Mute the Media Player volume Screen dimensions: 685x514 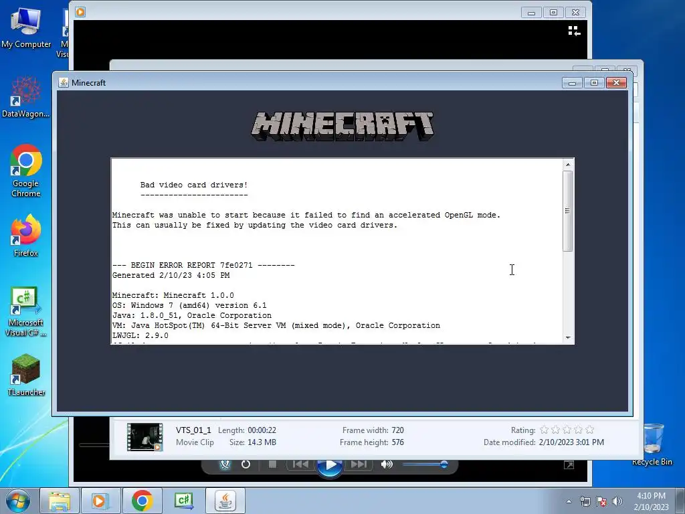[x=387, y=464]
